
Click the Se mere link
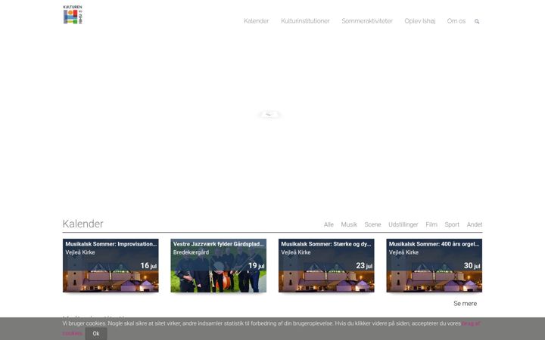[x=465, y=304]
